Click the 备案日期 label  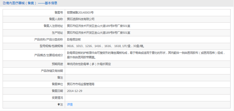pos(58,91)
